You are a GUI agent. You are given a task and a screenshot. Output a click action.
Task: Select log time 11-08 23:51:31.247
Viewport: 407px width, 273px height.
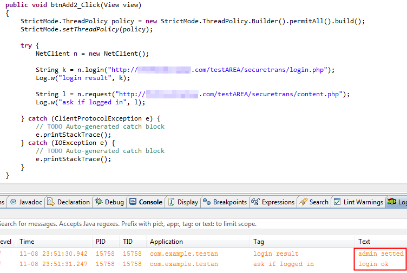[54, 264]
